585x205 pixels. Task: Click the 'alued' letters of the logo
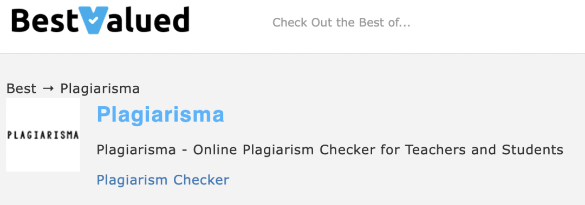(x=149, y=19)
